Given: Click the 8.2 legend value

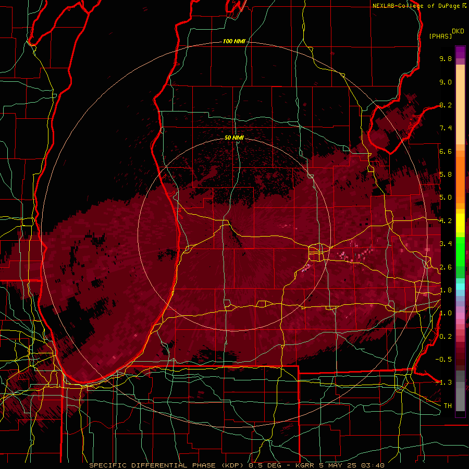Looking at the screenshot, I should point(446,105).
